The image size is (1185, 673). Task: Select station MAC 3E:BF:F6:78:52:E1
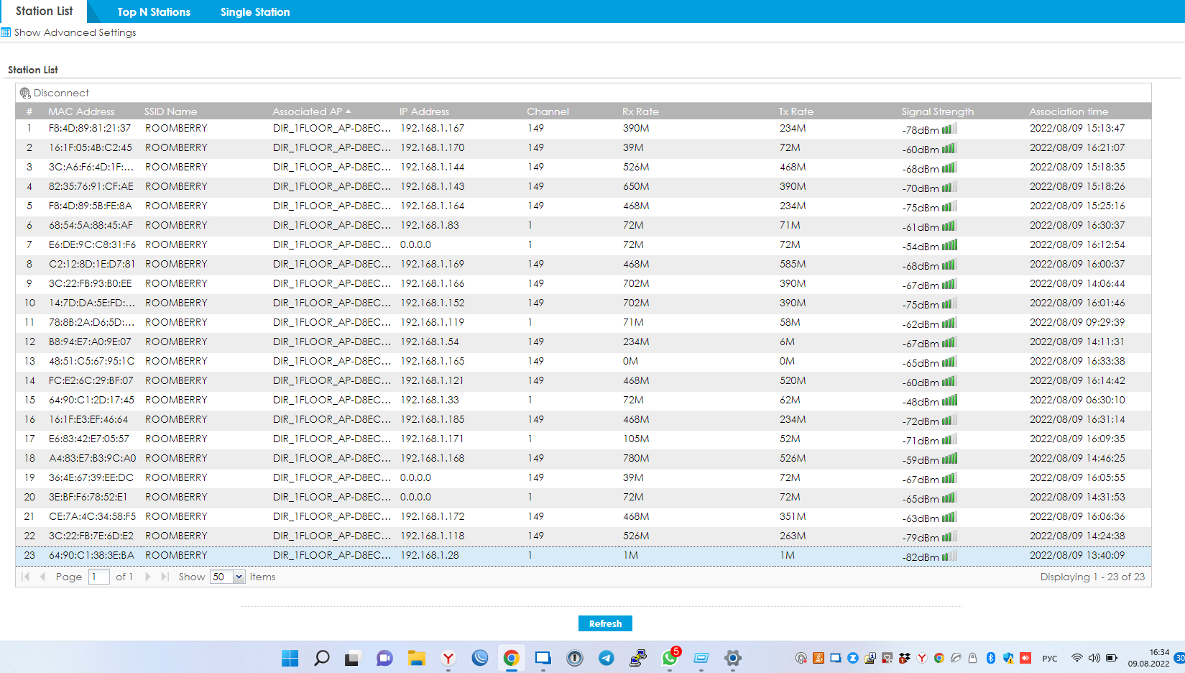584,498
